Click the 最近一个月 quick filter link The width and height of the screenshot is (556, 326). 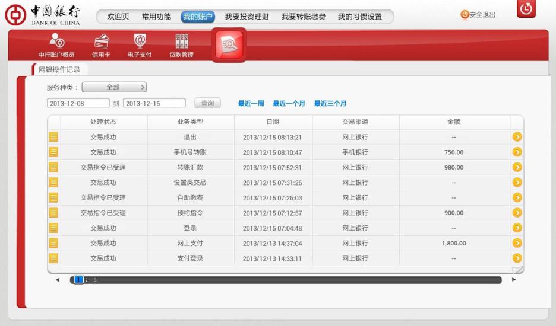(x=289, y=104)
